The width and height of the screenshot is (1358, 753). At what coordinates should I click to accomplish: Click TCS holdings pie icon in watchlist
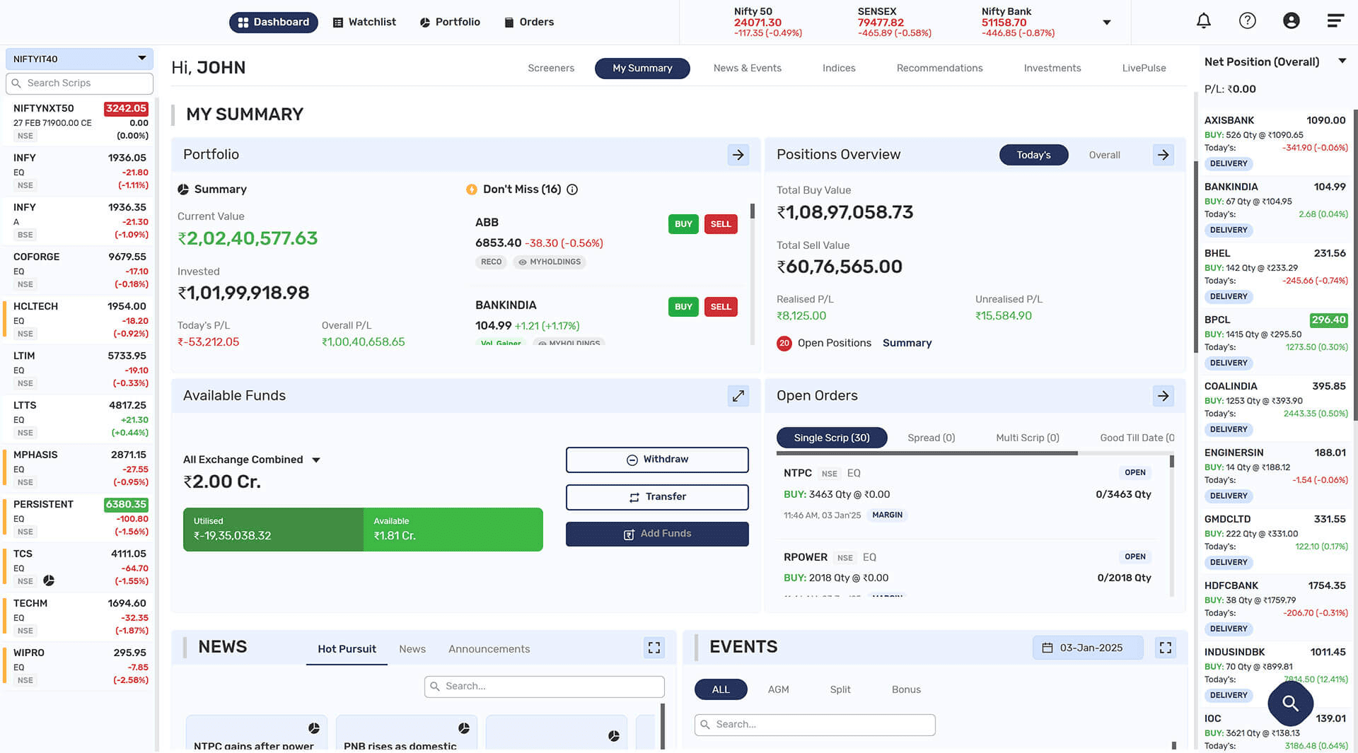pyautogui.click(x=49, y=580)
